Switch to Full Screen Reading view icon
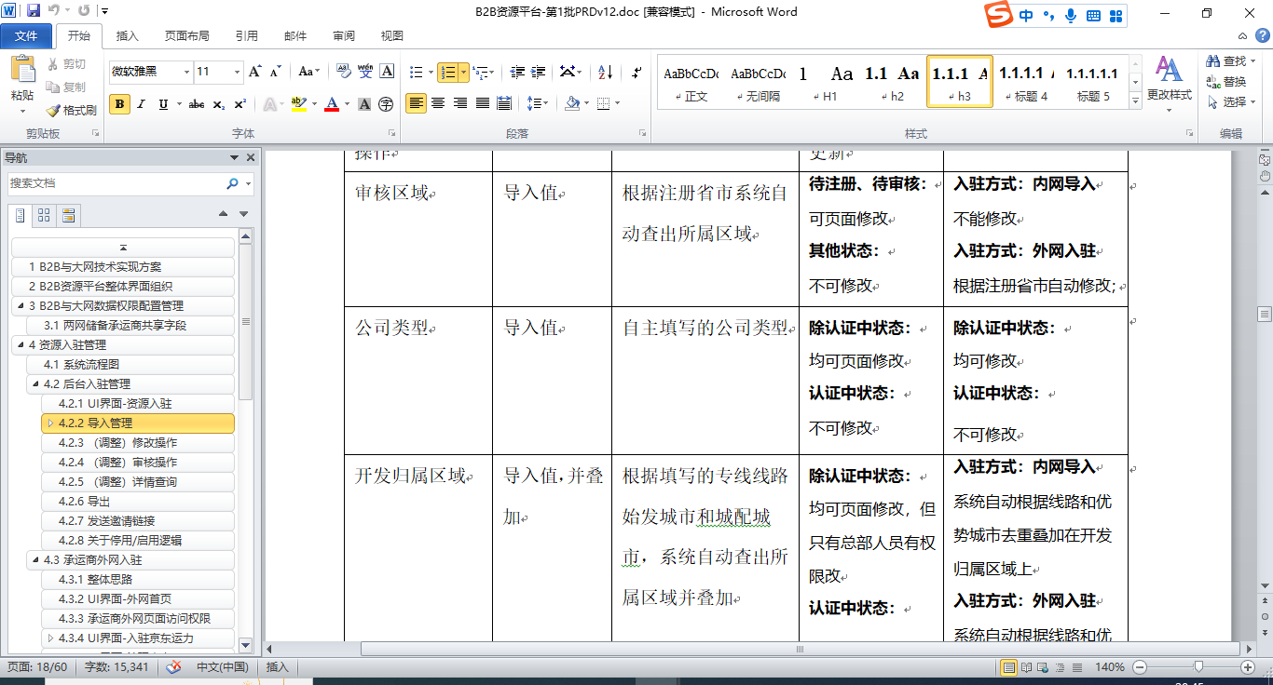The height and width of the screenshot is (685, 1273). click(x=1026, y=667)
